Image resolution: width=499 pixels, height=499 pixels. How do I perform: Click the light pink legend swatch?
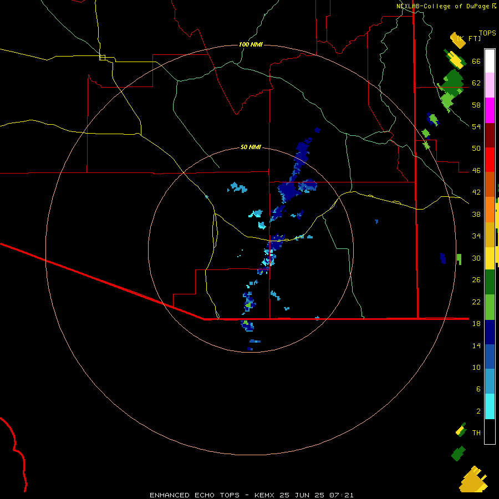point(490,85)
